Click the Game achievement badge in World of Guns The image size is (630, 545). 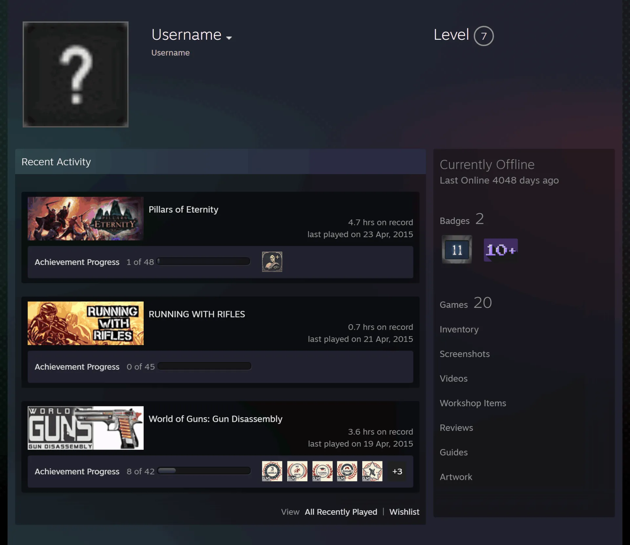[347, 471]
